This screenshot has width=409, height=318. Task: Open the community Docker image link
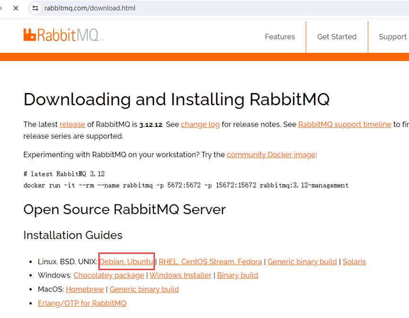(271, 155)
